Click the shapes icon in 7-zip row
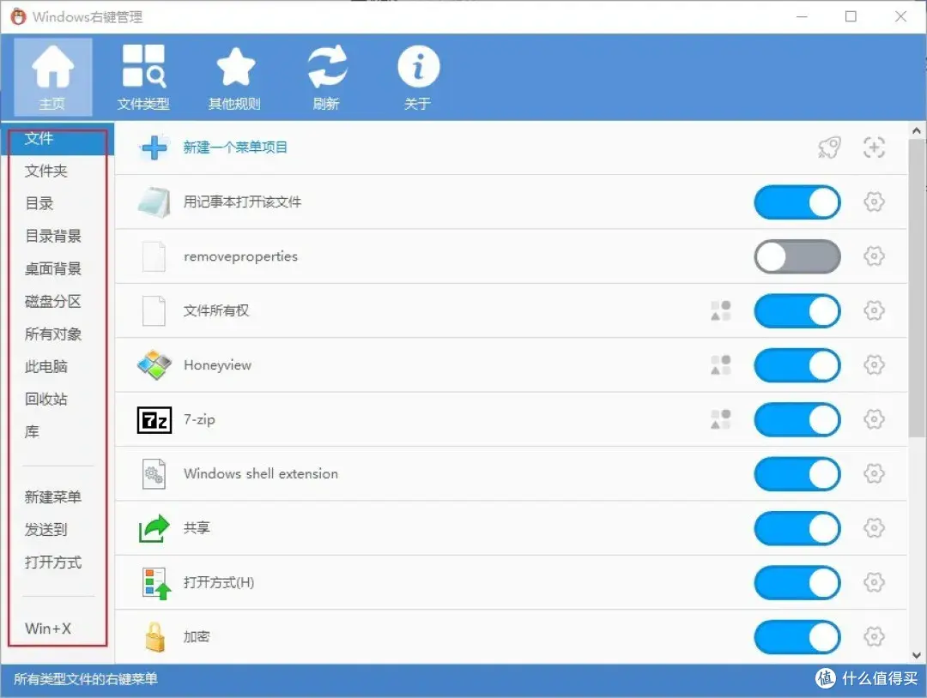The width and height of the screenshot is (927, 698). 721,419
